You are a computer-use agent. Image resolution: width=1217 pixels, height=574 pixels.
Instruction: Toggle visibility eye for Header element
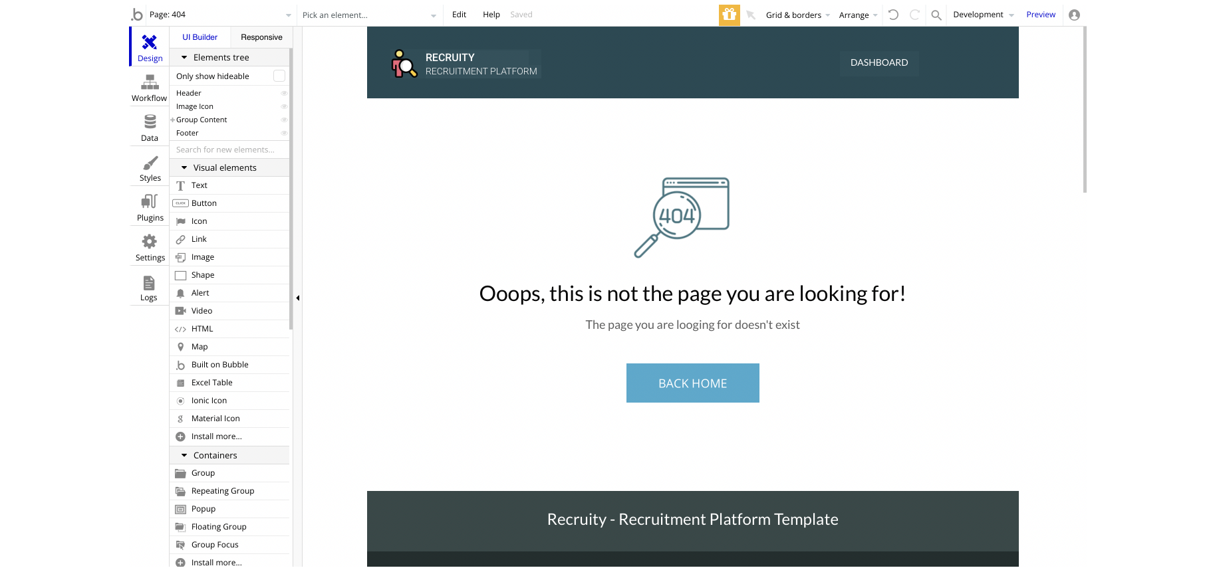(x=284, y=93)
